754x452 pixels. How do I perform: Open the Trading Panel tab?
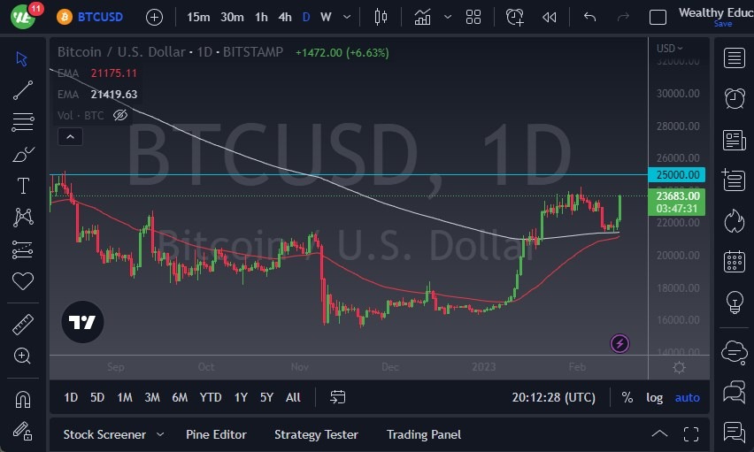pos(424,434)
